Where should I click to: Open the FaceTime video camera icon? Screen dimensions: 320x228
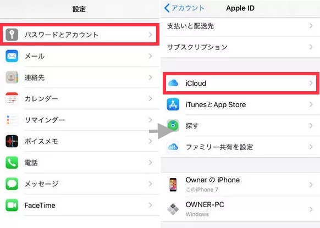pos(12,205)
